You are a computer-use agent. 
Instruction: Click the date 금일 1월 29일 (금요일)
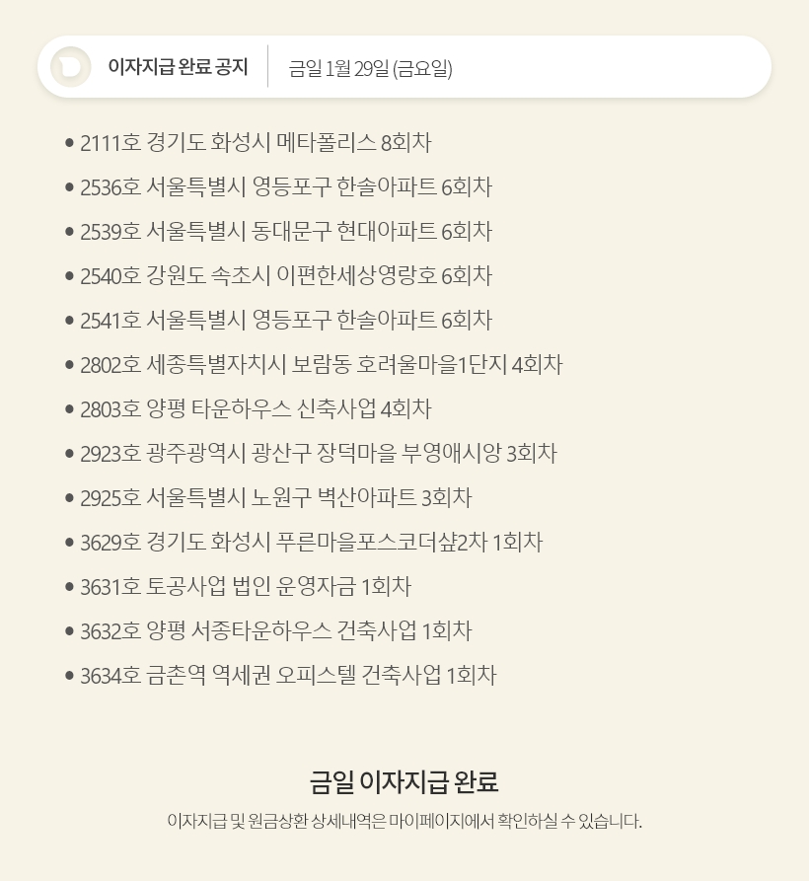[370, 68]
